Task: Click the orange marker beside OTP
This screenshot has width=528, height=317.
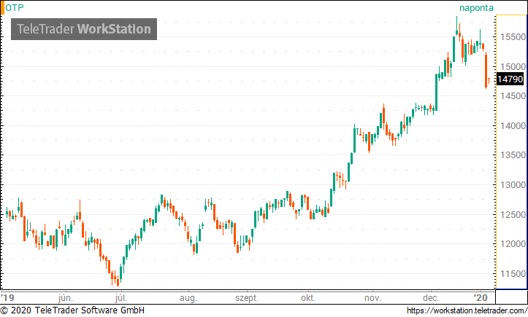Action: 2,7
